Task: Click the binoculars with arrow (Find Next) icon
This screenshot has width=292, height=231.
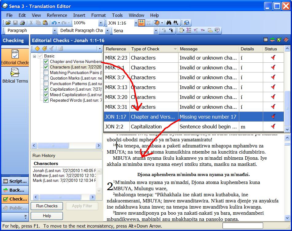Action: click(176, 23)
